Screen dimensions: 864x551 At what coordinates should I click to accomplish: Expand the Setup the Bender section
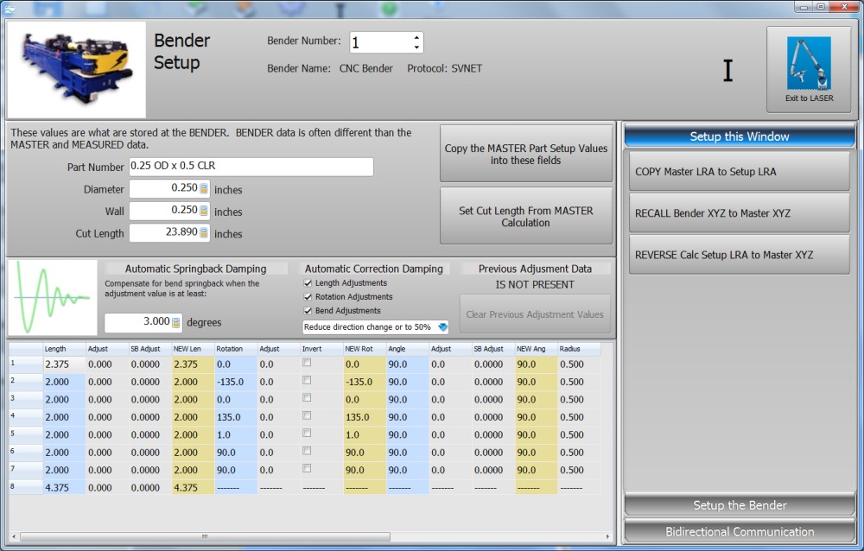[739, 505]
